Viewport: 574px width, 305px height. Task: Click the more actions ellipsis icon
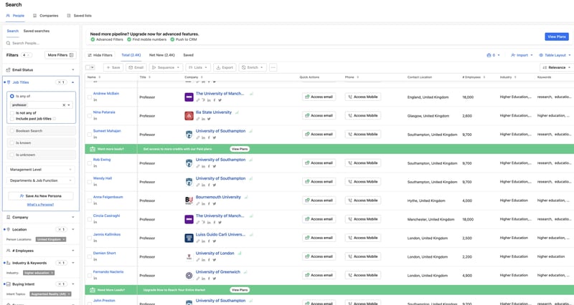[273, 67]
